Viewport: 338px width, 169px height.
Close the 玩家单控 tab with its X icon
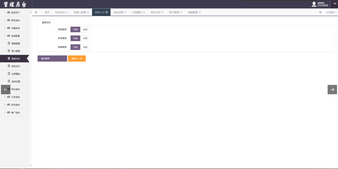67,12
